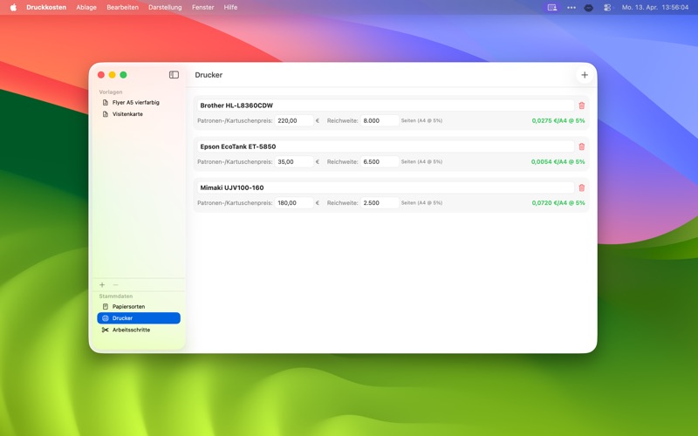Click the 2.500 Reichweite field
This screenshot has width=698, height=436.
click(x=380, y=203)
